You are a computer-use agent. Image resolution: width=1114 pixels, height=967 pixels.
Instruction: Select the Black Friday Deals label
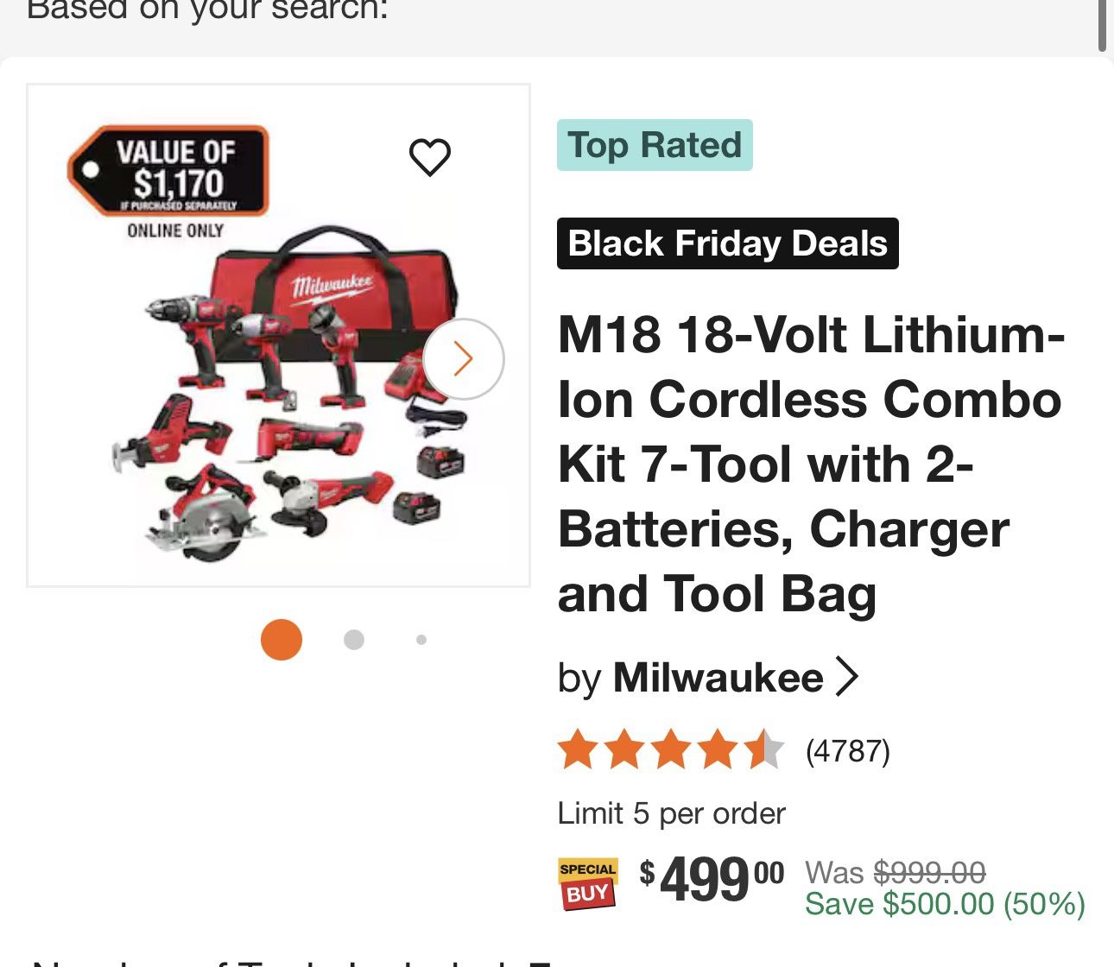pyautogui.click(x=728, y=243)
